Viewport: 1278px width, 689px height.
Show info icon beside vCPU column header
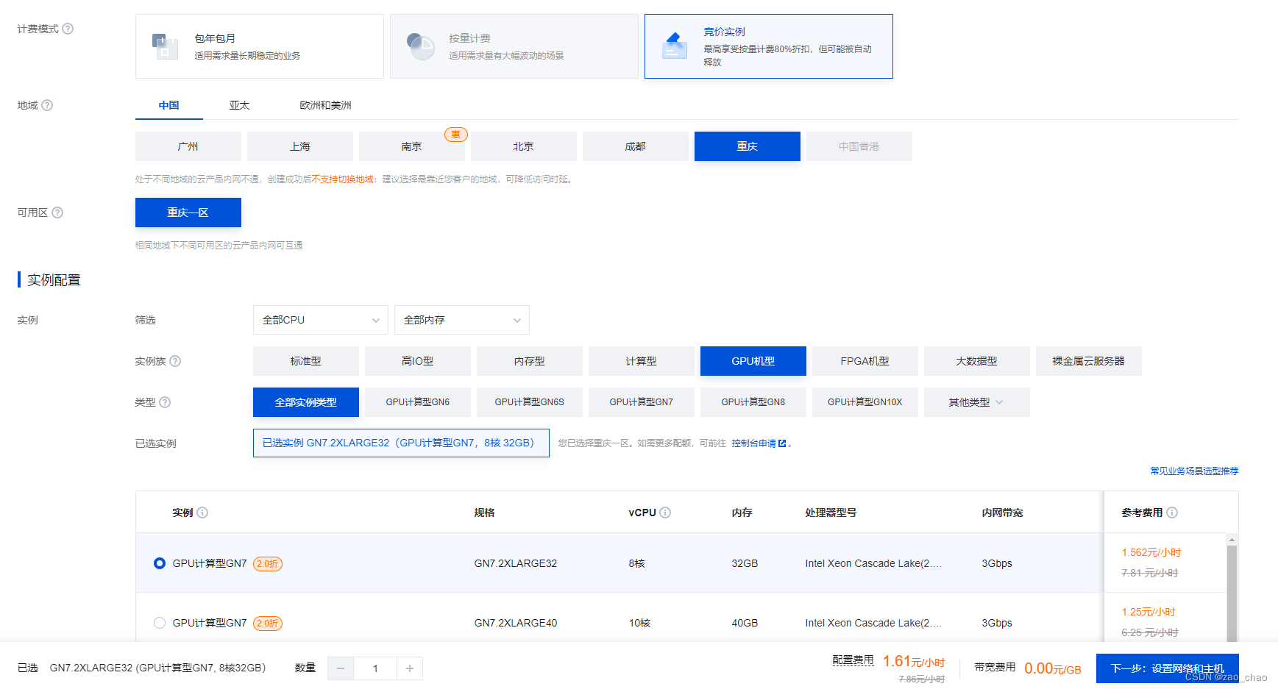[665, 513]
